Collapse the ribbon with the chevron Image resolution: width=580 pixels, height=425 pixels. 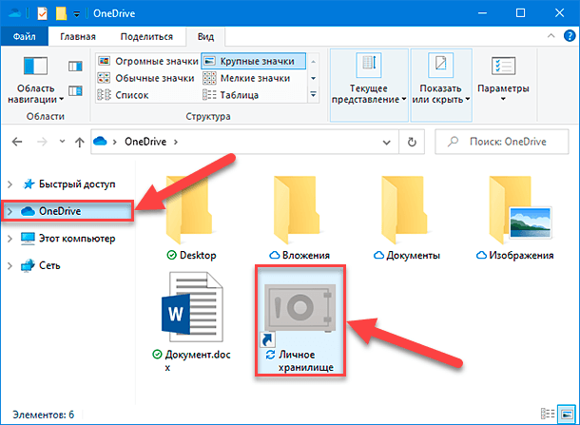point(551,36)
